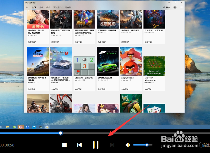The image size is (210, 153).
Task: Click 免费下载 under 扫雷经典 minesweeper tile
Action: tap(78, 89)
